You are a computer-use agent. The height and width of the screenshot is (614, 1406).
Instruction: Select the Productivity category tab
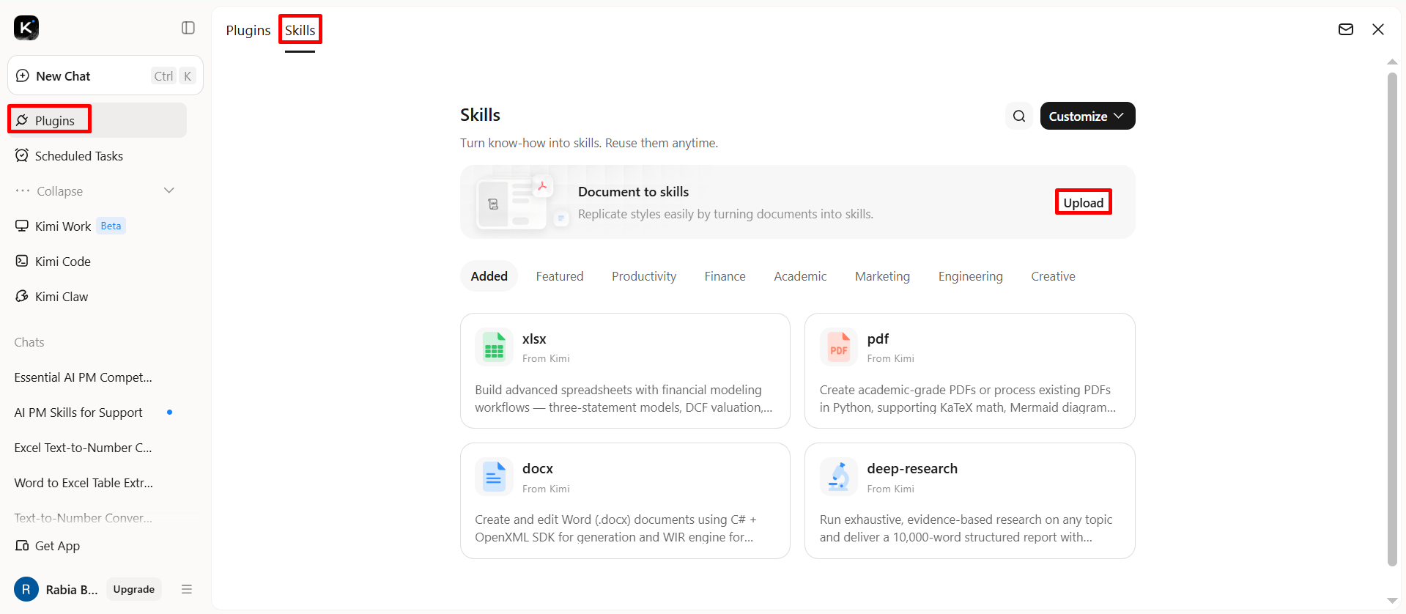644,276
